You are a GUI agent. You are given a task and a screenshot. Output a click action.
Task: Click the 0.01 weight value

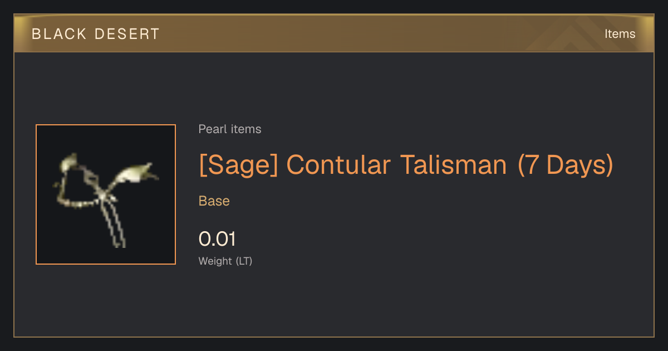point(217,239)
